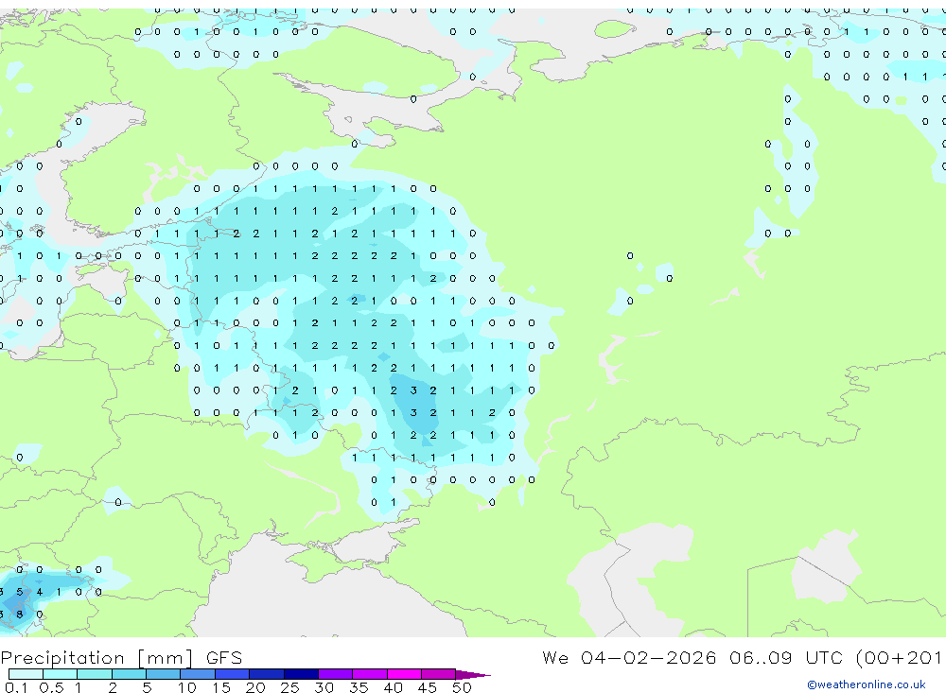Click the 35–40 mm purple legend swatch
This screenshot has height=693, width=946.
point(369,674)
